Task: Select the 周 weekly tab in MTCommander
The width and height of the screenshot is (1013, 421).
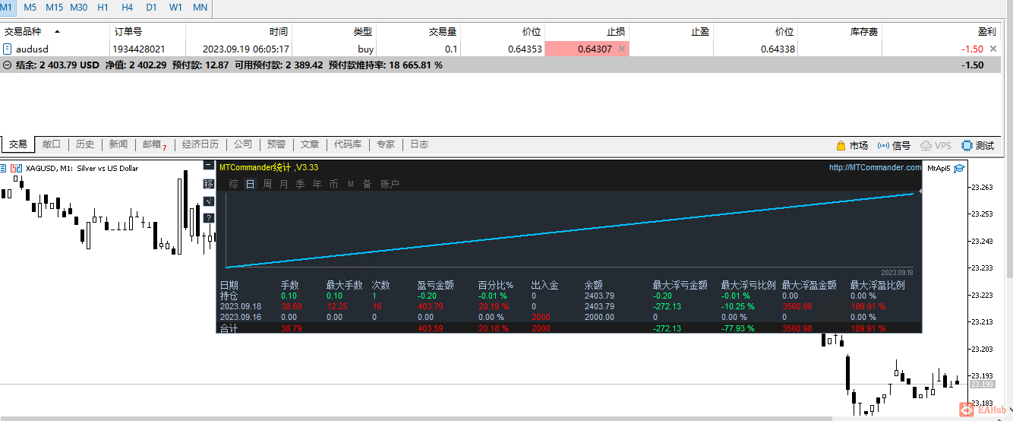Action: (267, 184)
